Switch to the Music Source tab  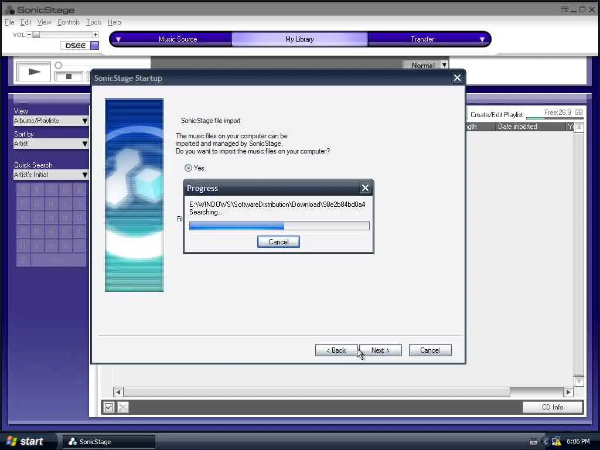pyautogui.click(x=178, y=39)
